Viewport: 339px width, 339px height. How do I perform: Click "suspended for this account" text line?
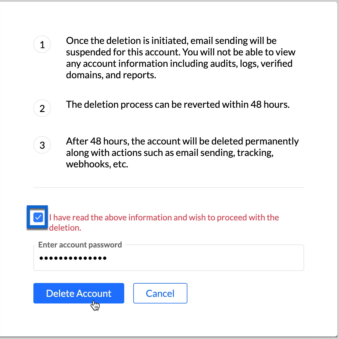coord(180,52)
